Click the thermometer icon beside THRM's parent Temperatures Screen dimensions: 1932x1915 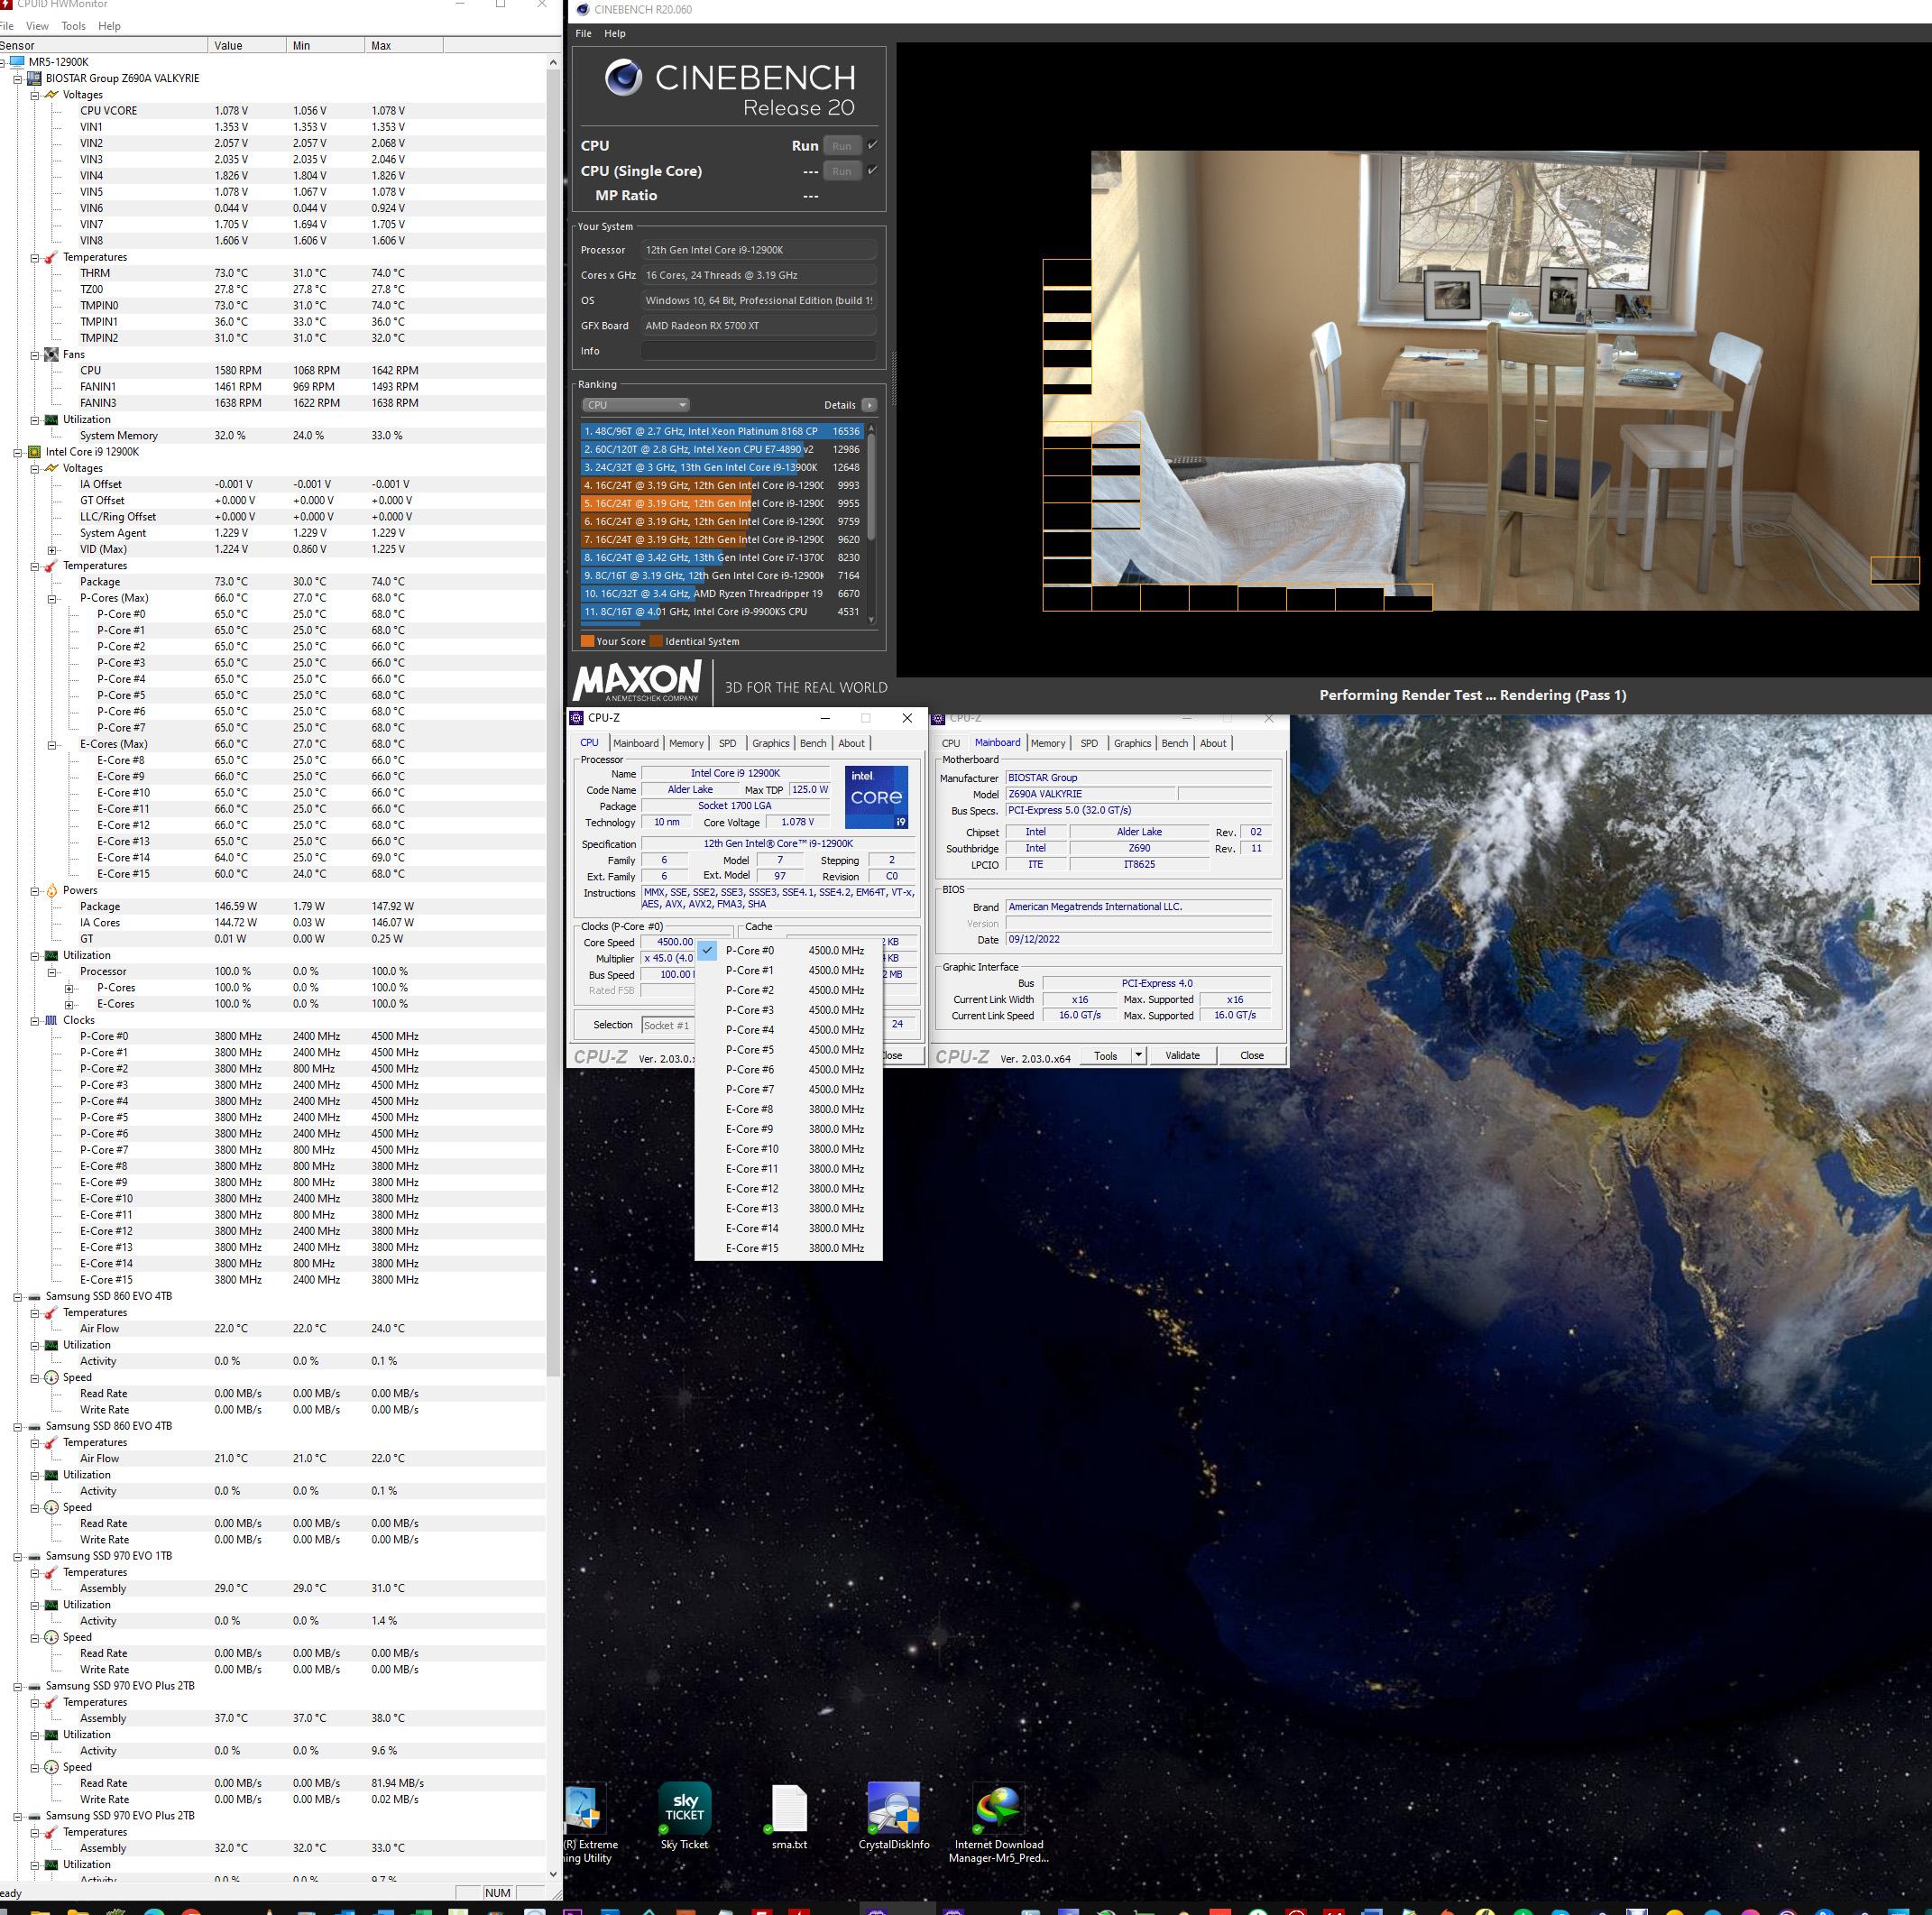point(51,257)
